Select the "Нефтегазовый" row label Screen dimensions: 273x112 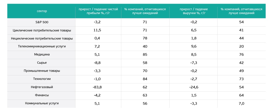pos(42,87)
